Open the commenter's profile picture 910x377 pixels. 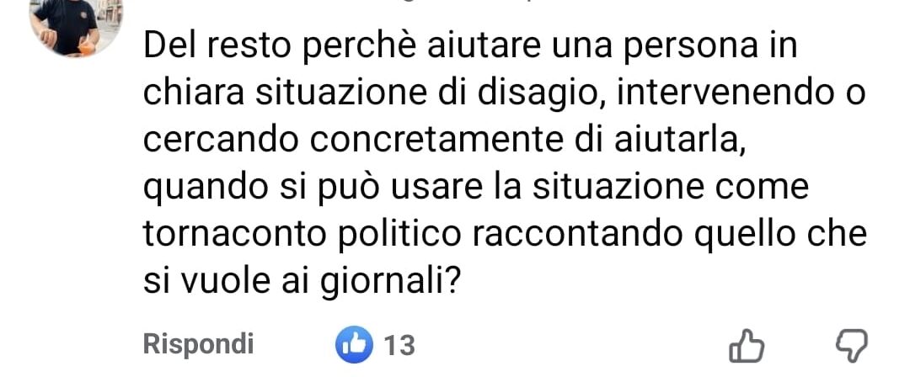click(x=76, y=29)
